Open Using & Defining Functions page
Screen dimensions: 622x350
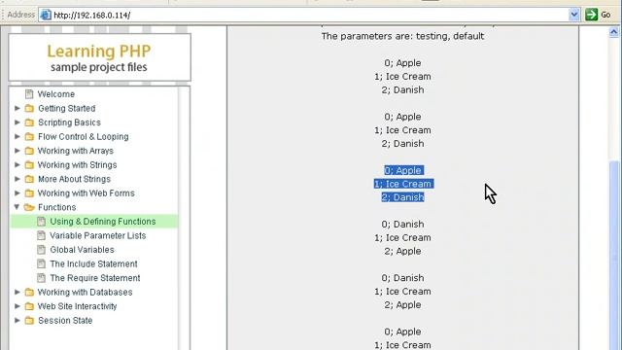tap(103, 222)
